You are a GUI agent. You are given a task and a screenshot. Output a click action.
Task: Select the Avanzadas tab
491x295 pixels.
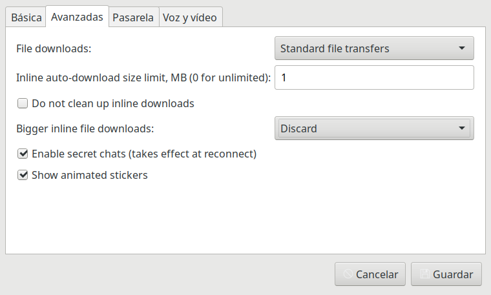click(77, 17)
